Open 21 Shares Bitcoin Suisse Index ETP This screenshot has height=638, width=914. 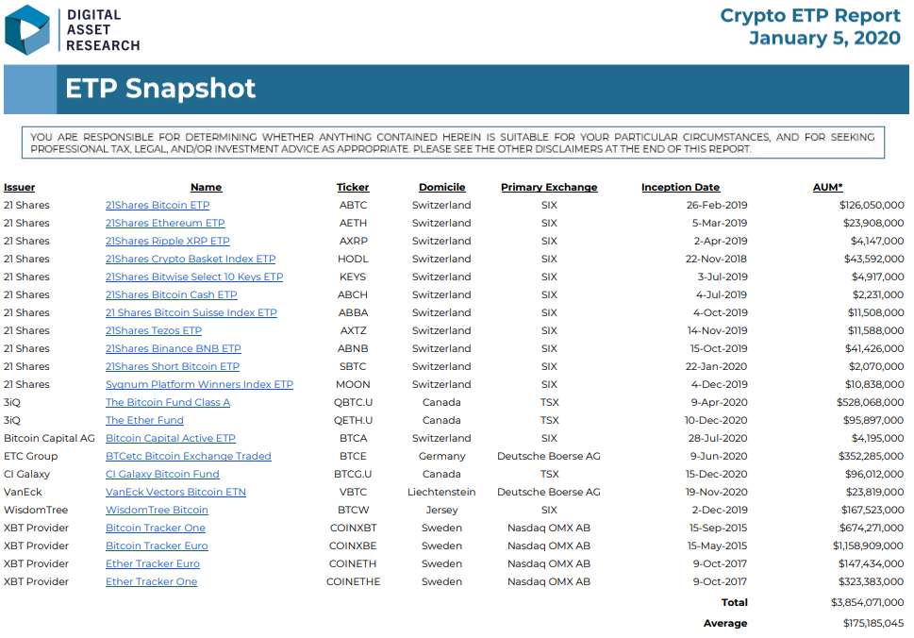click(x=191, y=312)
